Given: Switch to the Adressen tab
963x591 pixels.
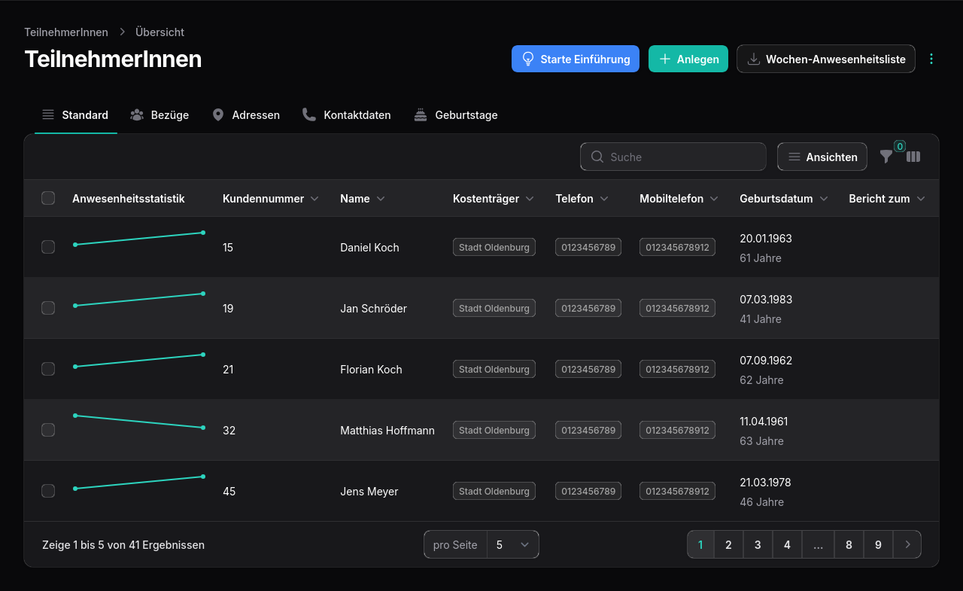Looking at the screenshot, I should point(246,115).
